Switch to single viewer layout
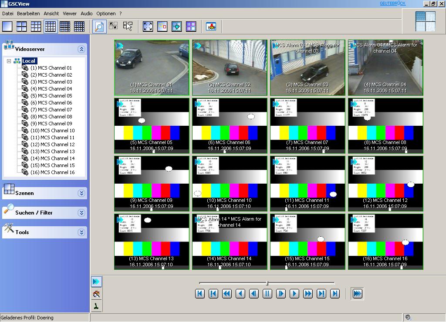Viewport: 446px width, 322px height. pyautogui.click(x=7, y=27)
